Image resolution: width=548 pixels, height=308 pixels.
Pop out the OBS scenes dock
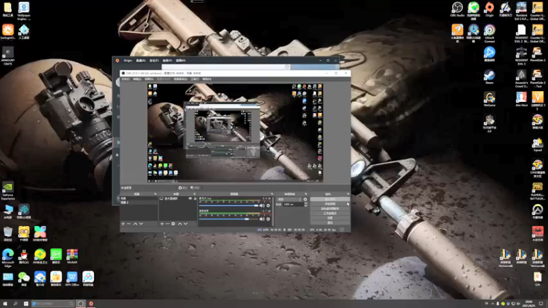coord(155,194)
